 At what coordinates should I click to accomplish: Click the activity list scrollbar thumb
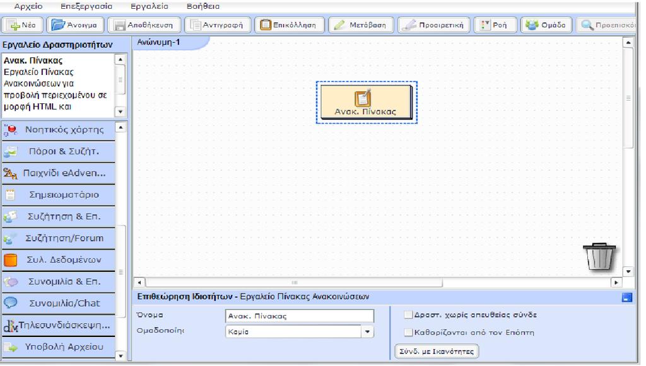120,272
